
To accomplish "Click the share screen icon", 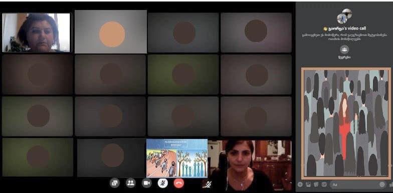I will tap(114, 183).
